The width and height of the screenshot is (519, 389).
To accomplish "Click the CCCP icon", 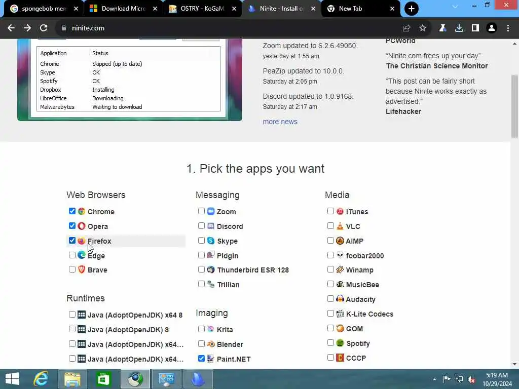I will click(x=340, y=357).
